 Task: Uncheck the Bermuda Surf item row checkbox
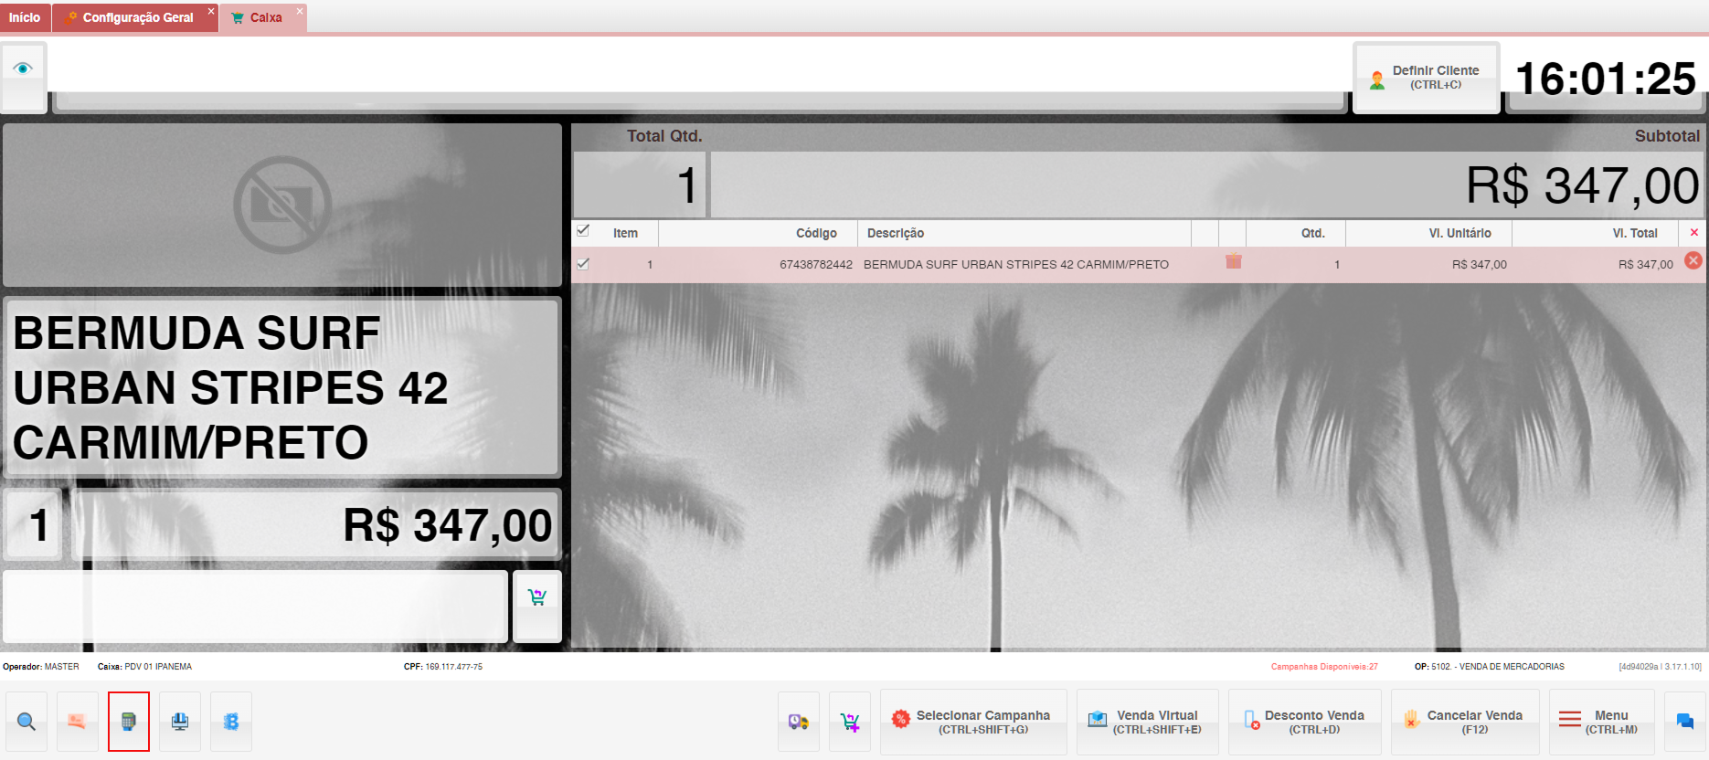tap(583, 264)
